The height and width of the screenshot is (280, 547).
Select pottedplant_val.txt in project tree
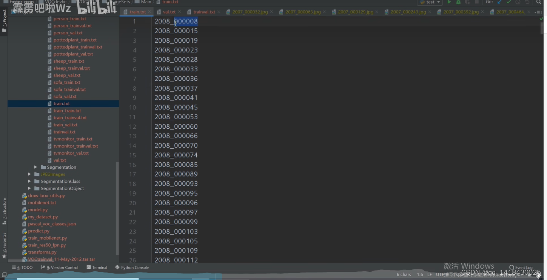pyautogui.click(x=73, y=54)
